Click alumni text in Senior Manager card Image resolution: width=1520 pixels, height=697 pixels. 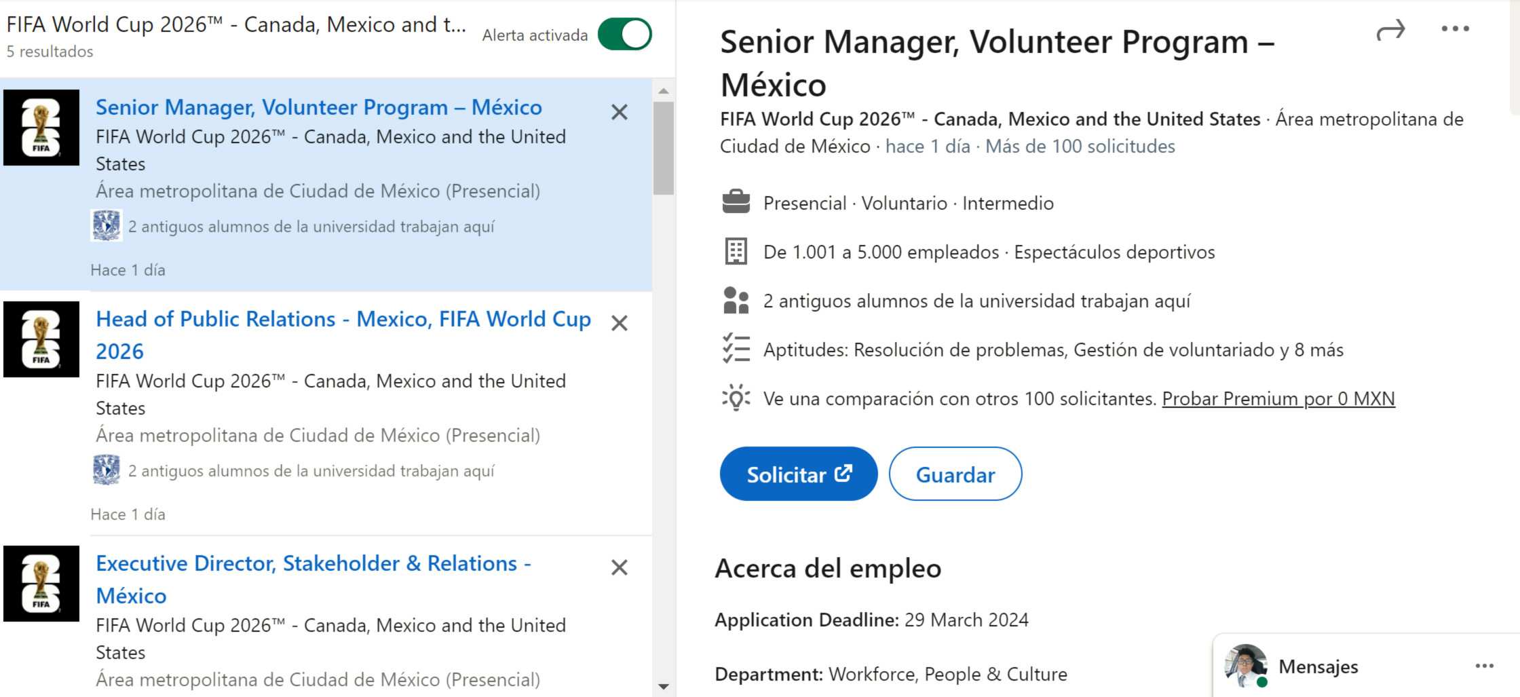click(x=311, y=227)
